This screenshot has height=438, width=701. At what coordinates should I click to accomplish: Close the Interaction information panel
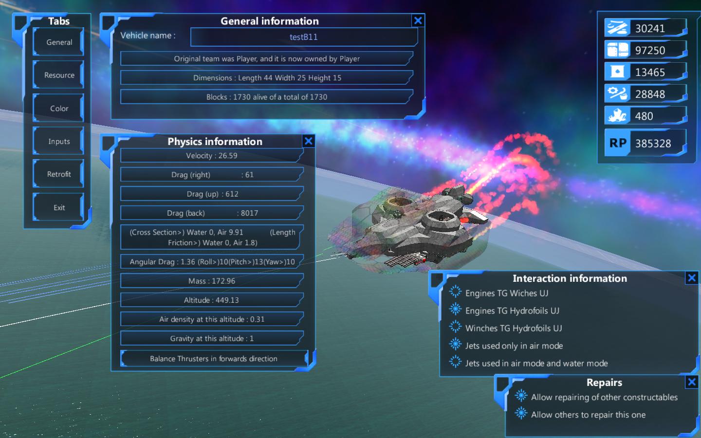[x=692, y=278]
